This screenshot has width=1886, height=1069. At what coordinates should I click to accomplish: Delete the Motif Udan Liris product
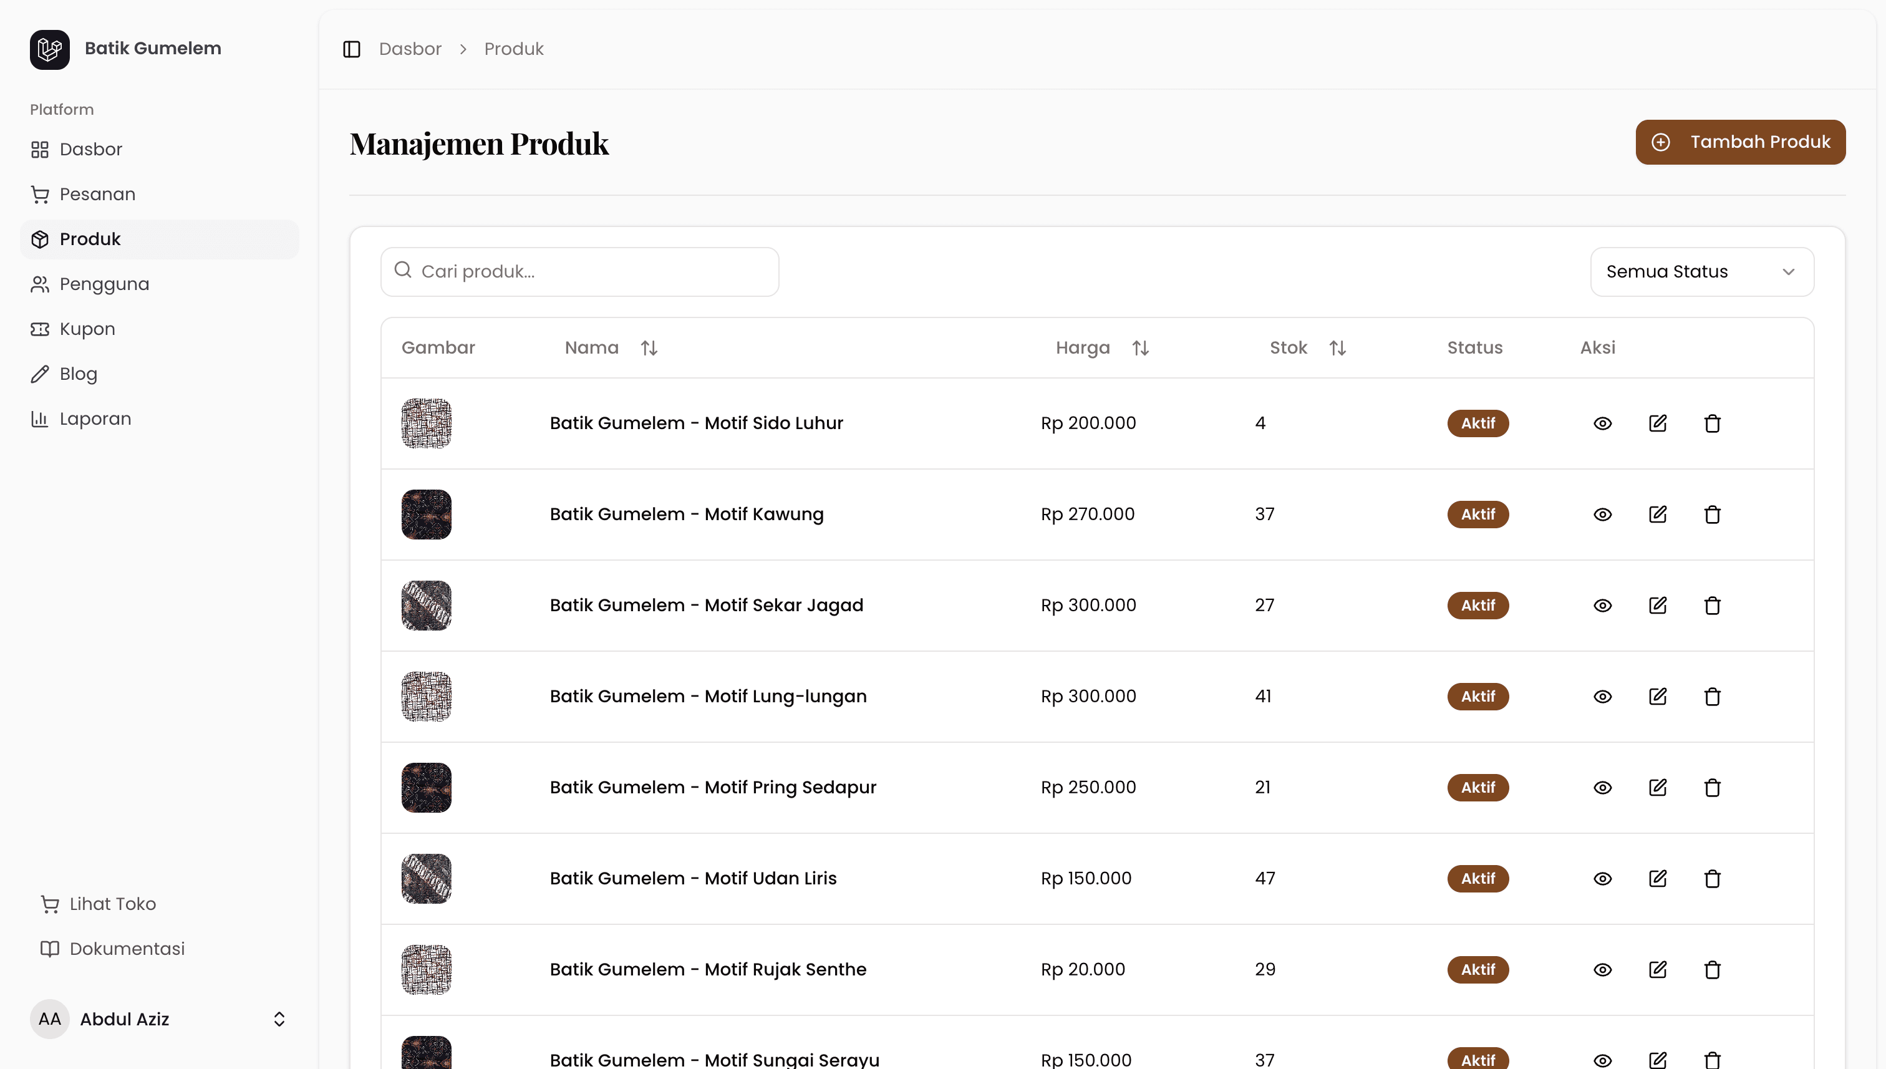(1712, 879)
